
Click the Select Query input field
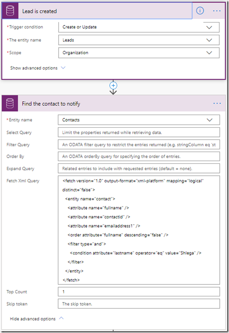click(139, 133)
